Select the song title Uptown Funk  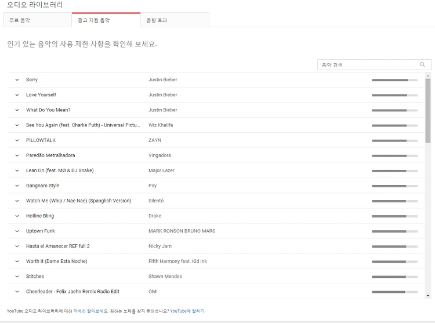(x=41, y=231)
